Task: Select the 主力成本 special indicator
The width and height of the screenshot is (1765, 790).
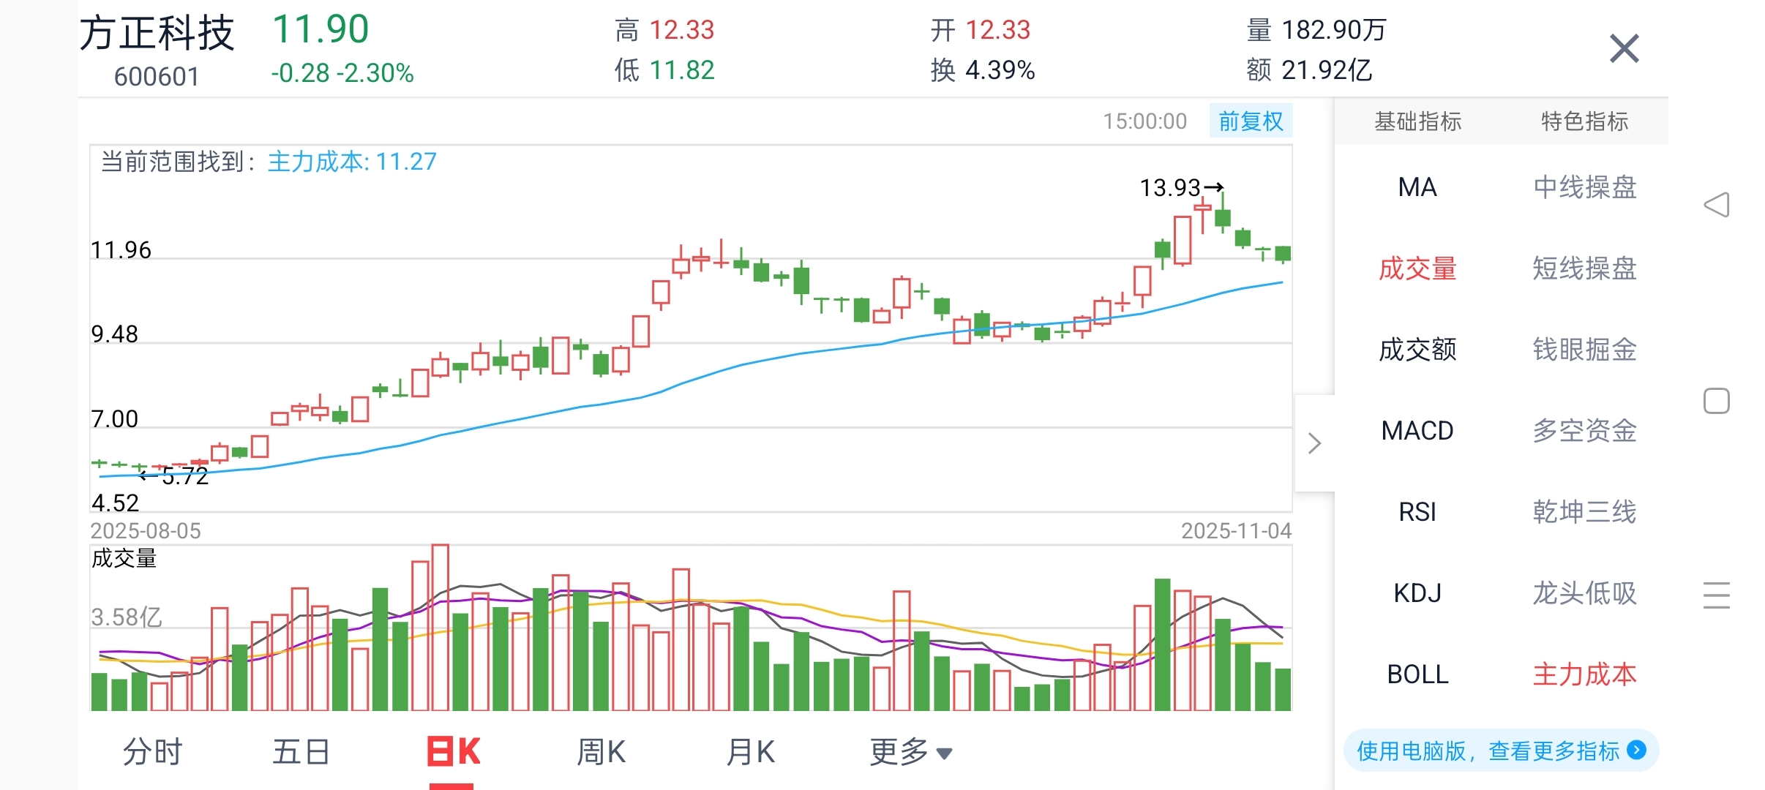Action: (x=1584, y=674)
